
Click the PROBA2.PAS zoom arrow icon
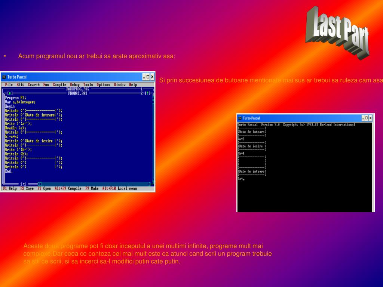pos(148,93)
